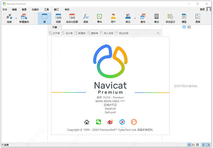Image resolution: width=213 pixels, height=148 pixels.
Task: Select the Backup toolbar icon
Action: pos(157,18)
